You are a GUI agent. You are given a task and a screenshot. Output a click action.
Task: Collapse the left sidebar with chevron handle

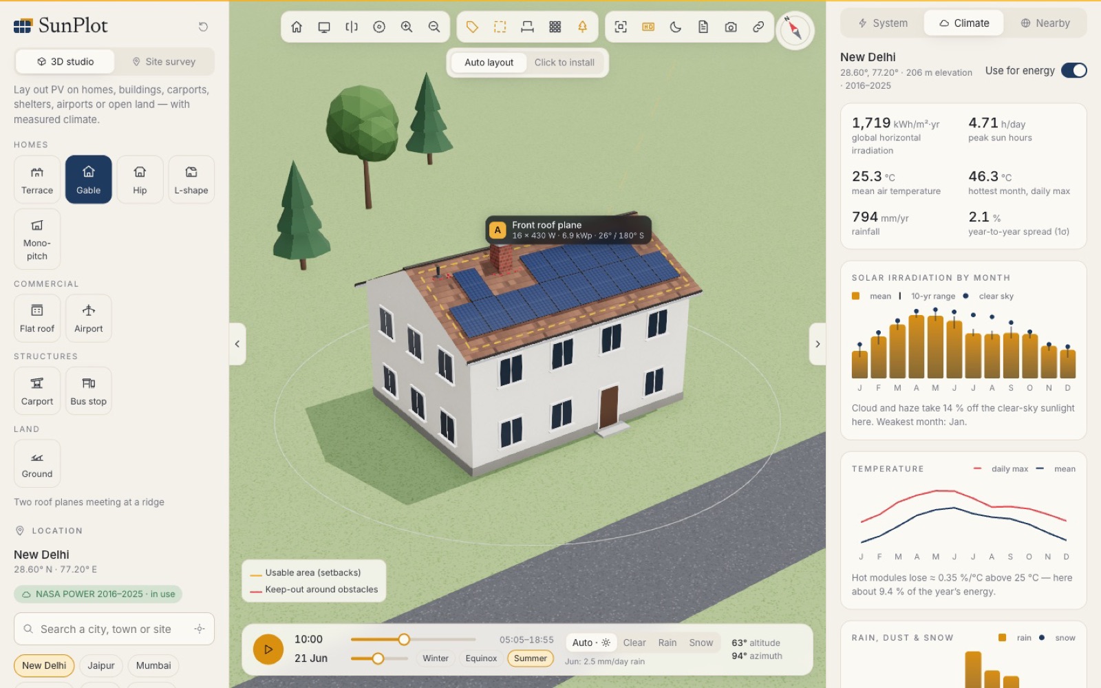tap(237, 344)
